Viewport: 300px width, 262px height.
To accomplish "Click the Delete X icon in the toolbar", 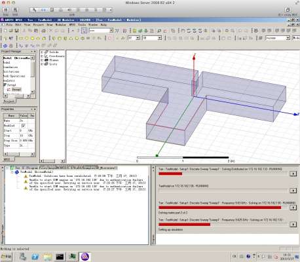I will [51, 31].
